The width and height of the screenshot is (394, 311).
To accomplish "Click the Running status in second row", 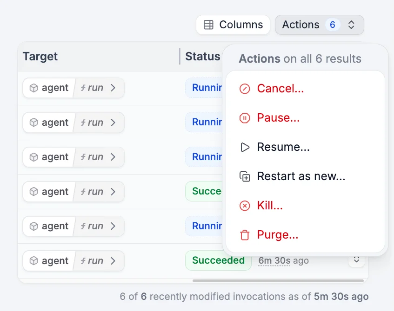I will point(204,123).
